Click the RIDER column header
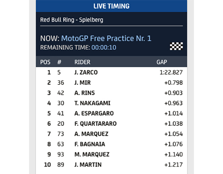 82,62
